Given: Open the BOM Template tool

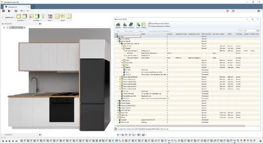Looking at the screenshot, I should point(131,25).
